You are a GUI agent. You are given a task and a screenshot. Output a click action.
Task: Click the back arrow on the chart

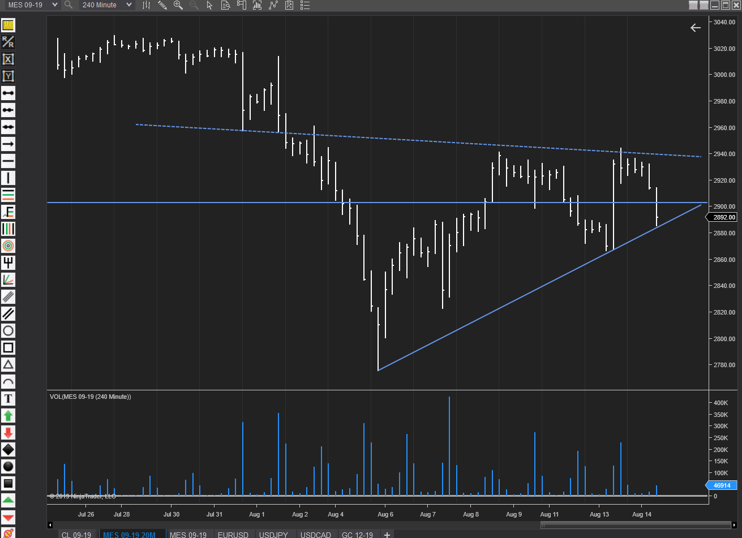click(x=696, y=28)
